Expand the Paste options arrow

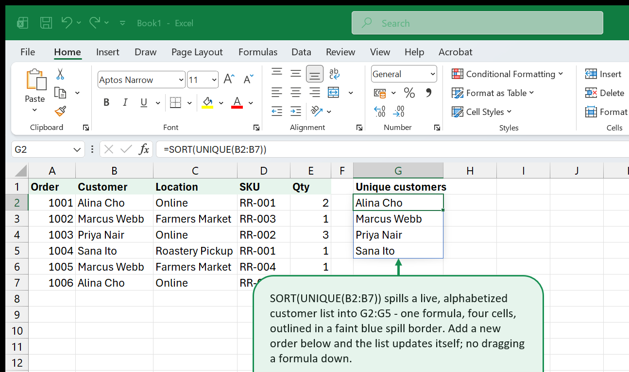coord(34,110)
